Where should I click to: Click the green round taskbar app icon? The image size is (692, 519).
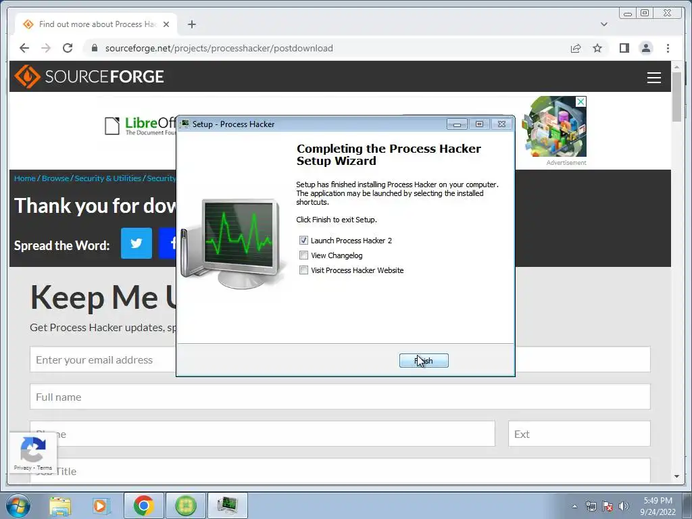pos(185,505)
